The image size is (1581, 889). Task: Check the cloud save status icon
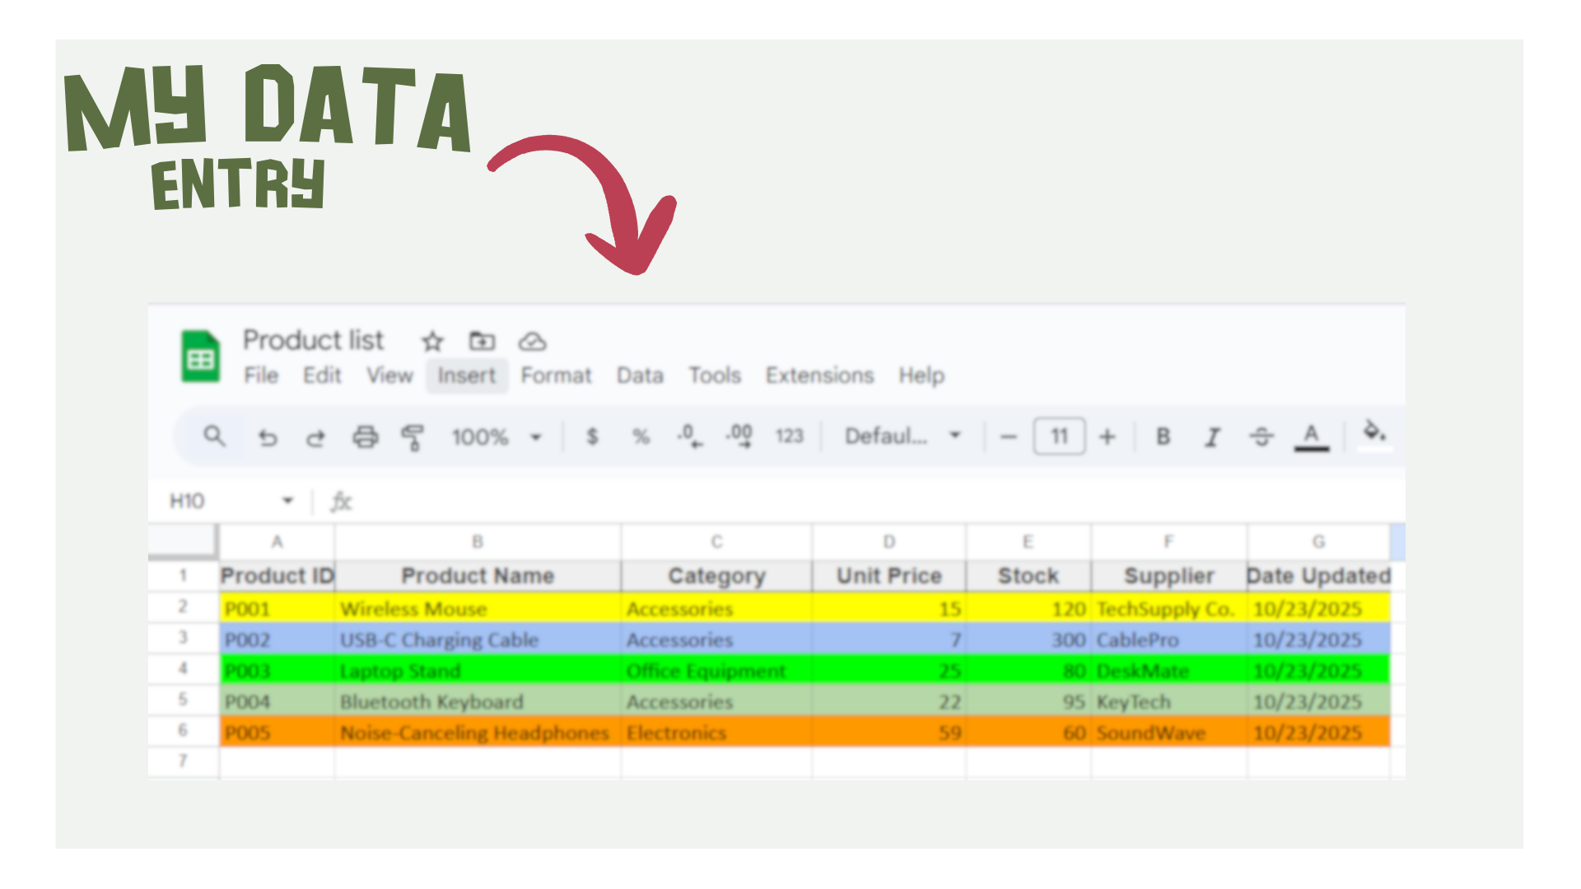click(532, 341)
